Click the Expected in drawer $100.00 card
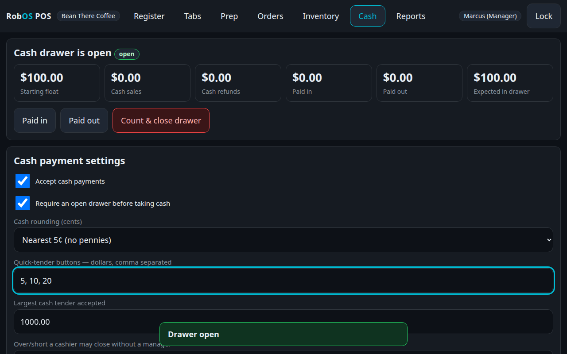This screenshot has width=567, height=354. coord(510,83)
